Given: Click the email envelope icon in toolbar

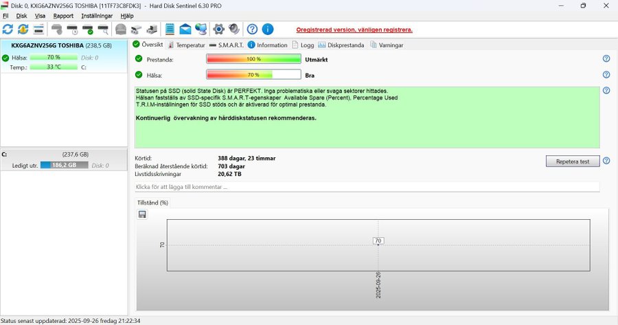Looking at the screenshot, I should [185, 29].
